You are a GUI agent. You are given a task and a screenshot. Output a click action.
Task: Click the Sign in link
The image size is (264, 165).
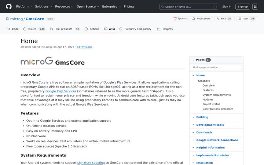[227, 7]
